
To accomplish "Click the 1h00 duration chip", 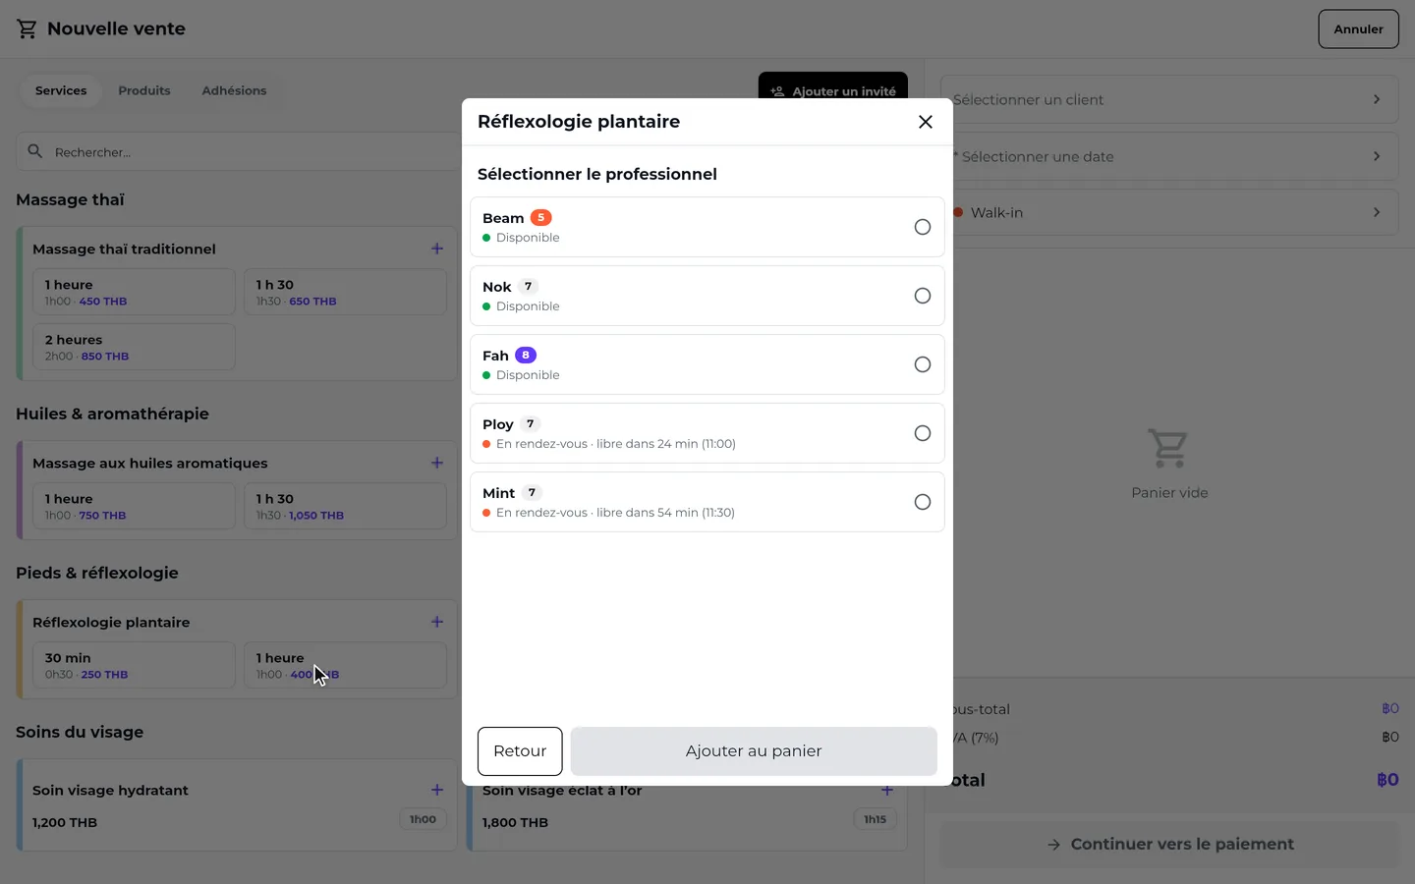I will (423, 819).
